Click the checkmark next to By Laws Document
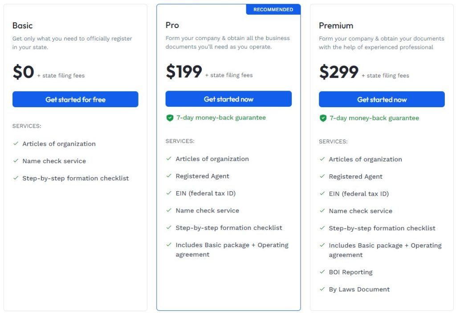Image resolution: width=456 pixels, height=313 pixels. click(322, 289)
